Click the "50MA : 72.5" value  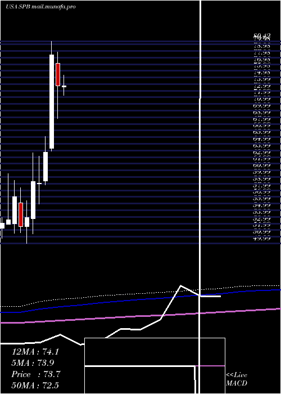[x=35, y=385]
